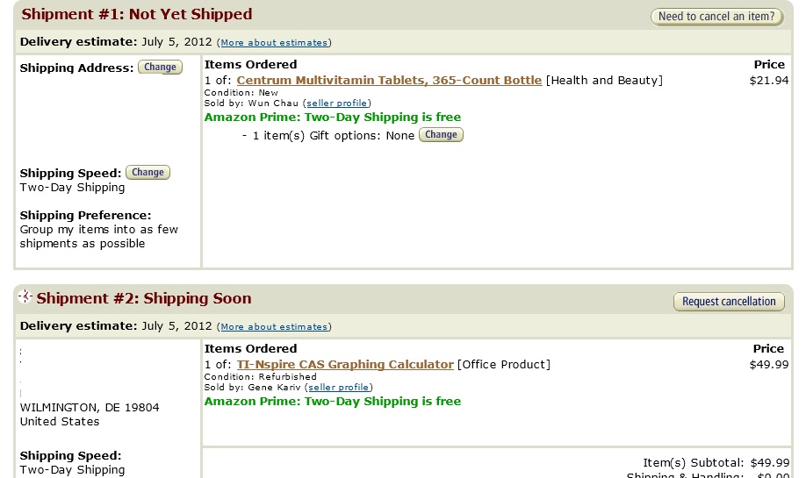Open More about estimates for Shipment #1
This screenshot has width=806, height=478.
coord(274,43)
